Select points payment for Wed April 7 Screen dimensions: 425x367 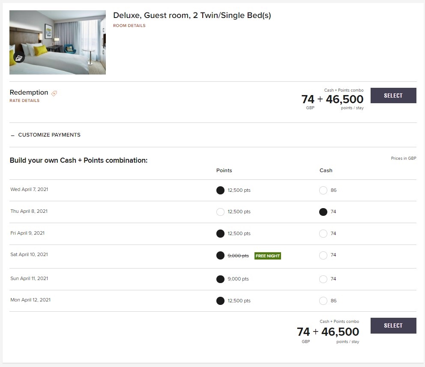[220, 190]
